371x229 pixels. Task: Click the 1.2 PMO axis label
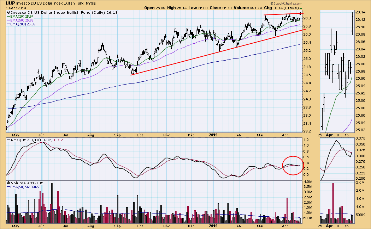pyautogui.click(x=306, y=140)
